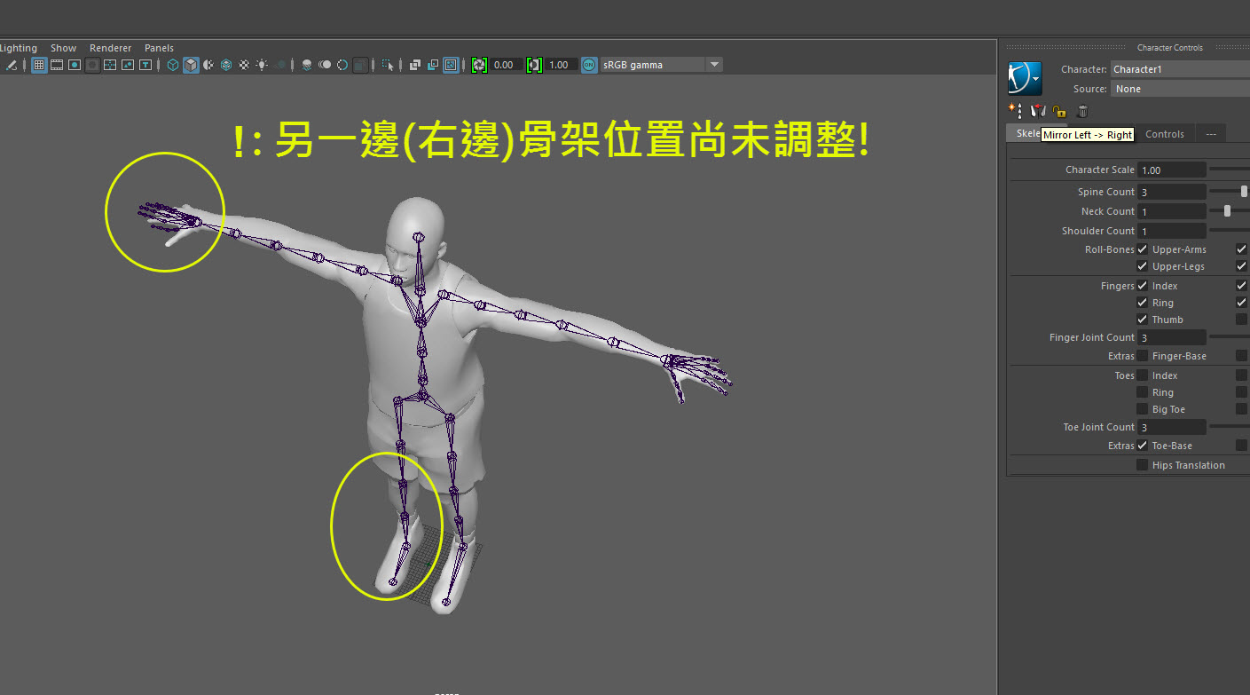Viewport: 1250px width, 695px height.
Task: Enable Toes Index checkbox
Action: pos(1143,375)
